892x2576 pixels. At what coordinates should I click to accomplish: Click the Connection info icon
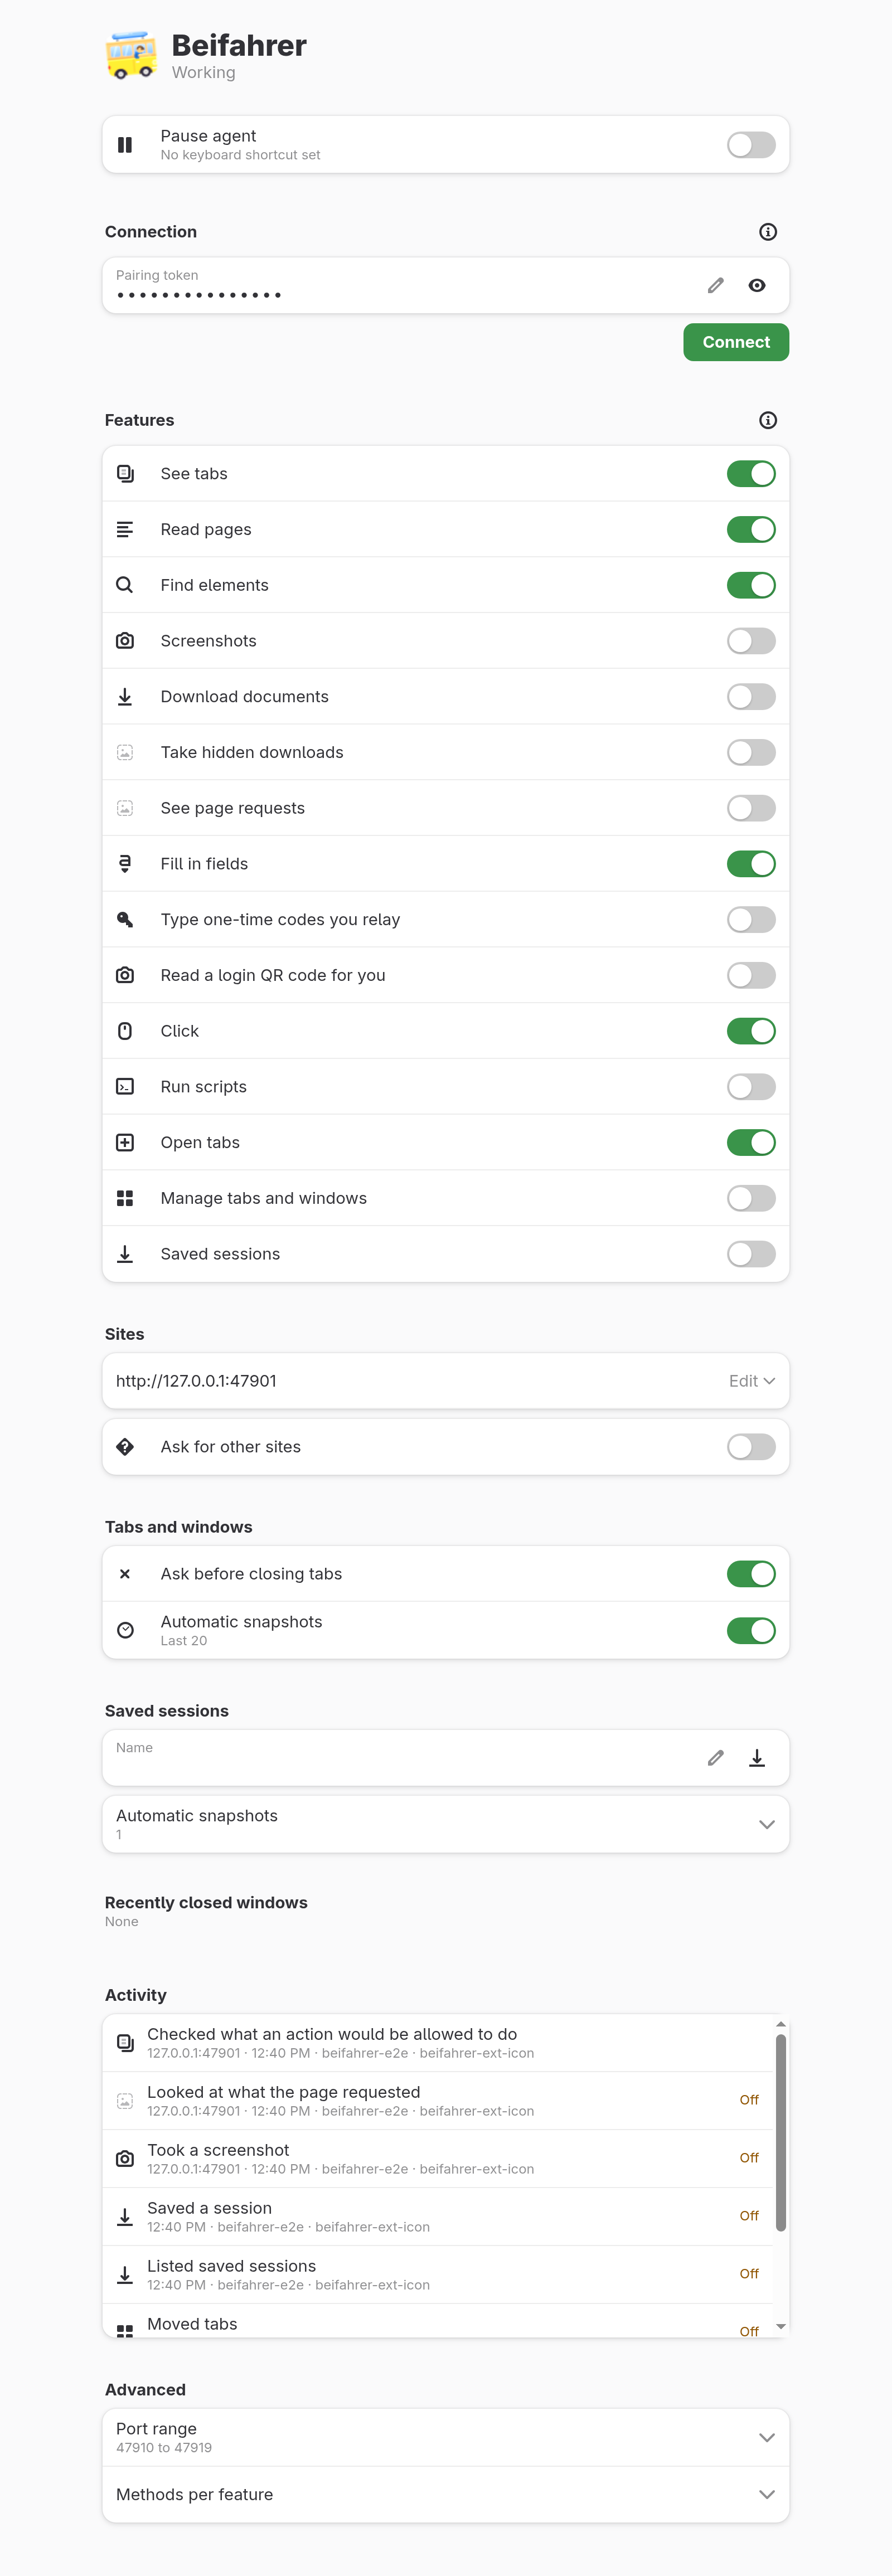click(x=768, y=232)
